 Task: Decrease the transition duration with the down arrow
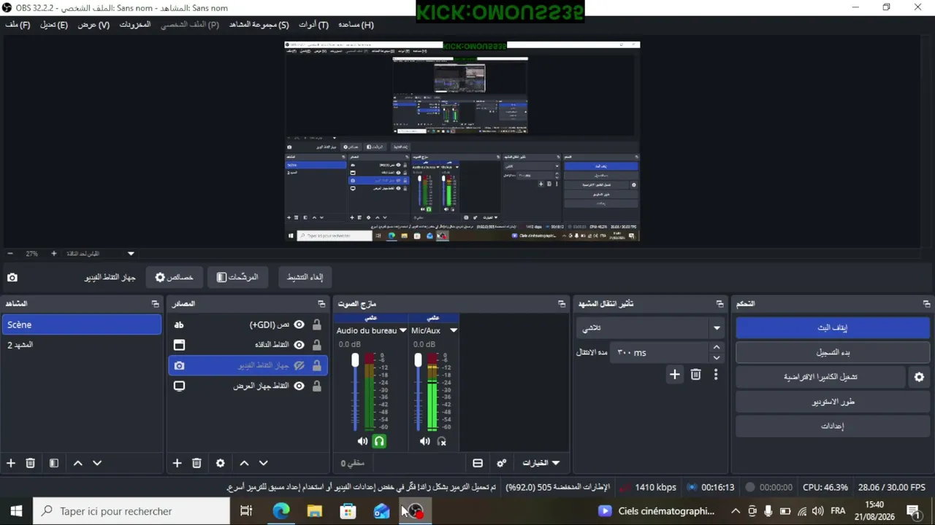pyautogui.click(x=717, y=358)
